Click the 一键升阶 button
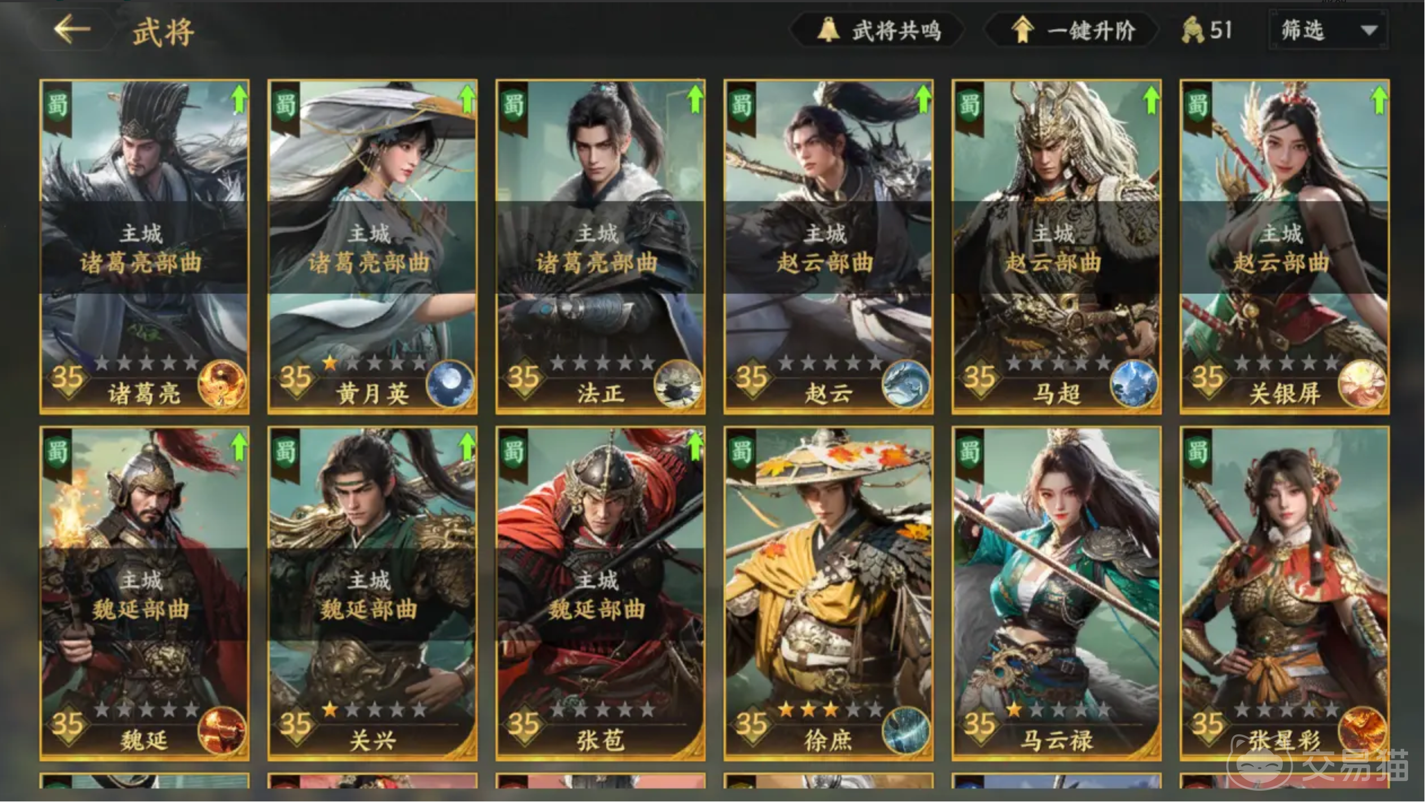Image resolution: width=1425 pixels, height=802 pixels. click(x=1072, y=30)
